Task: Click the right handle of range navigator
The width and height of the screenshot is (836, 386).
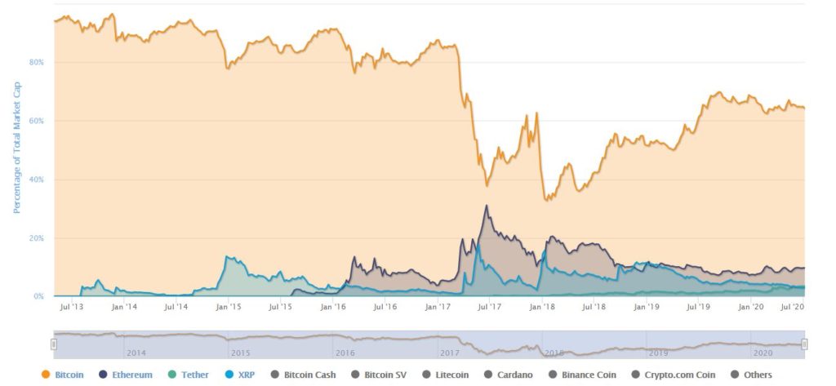Action: pyautogui.click(x=804, y=344)
